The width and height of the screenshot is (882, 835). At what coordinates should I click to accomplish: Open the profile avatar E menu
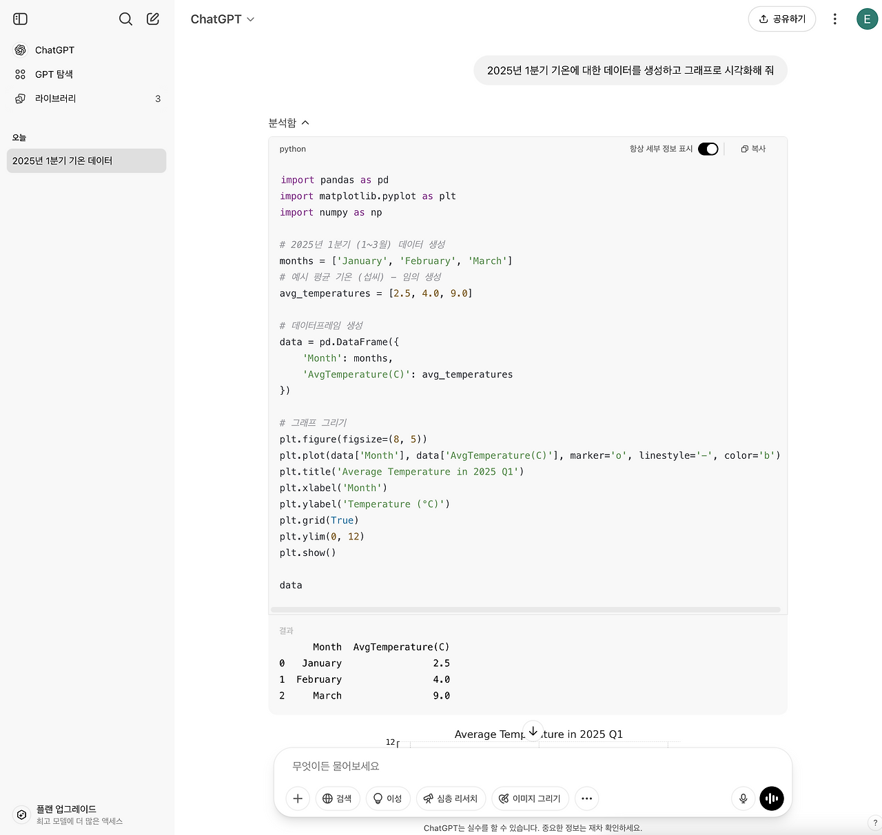(867, 19)
